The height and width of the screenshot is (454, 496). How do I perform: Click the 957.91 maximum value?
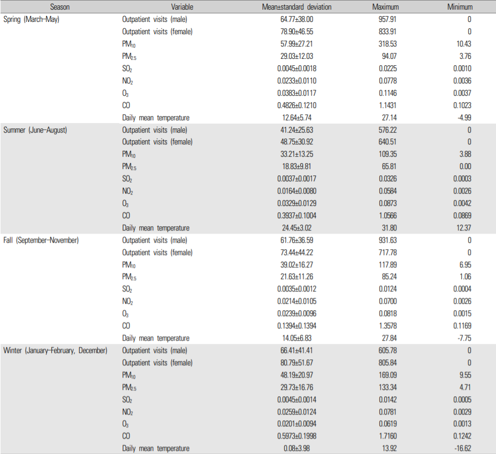point(385,19)
